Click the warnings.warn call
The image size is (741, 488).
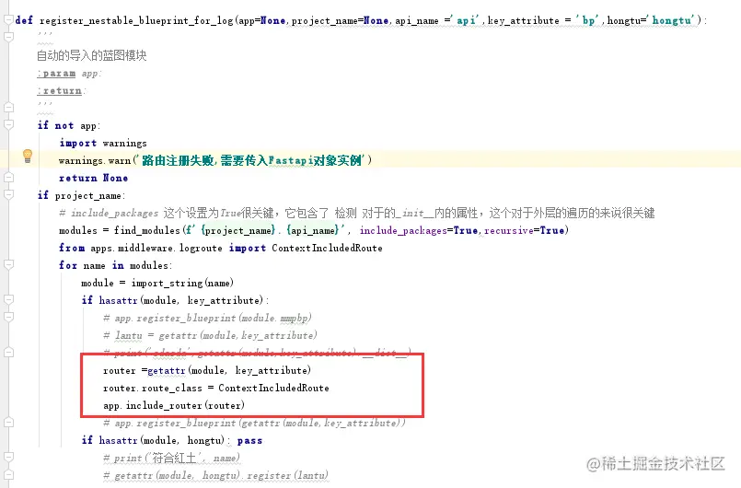click(x=215, y=160)
